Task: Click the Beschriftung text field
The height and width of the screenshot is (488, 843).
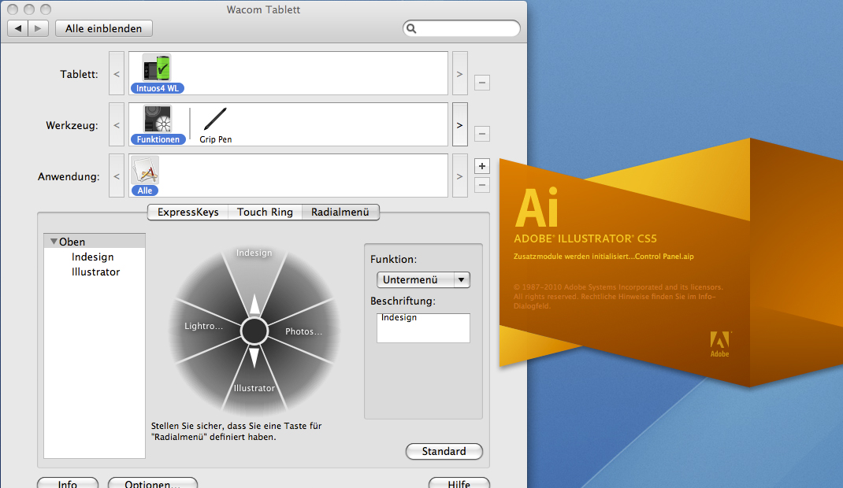Action: (423, 328)
